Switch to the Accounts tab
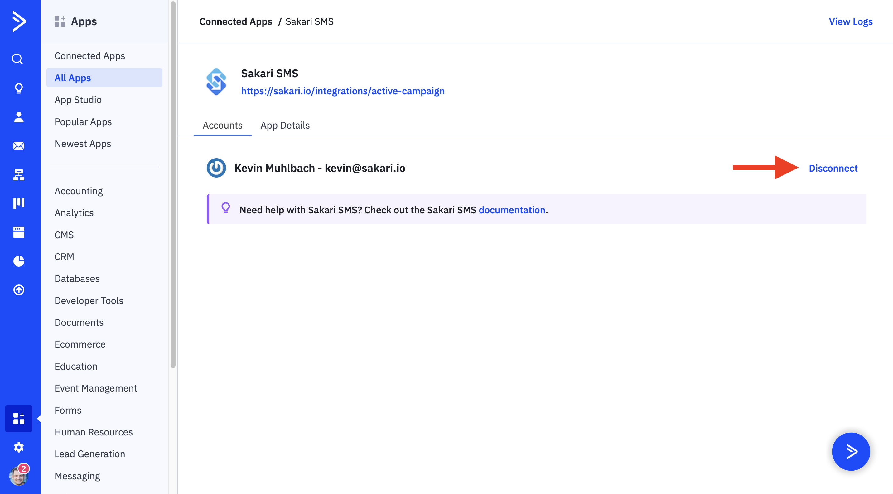This screenshot has width=893, height=494. pos(223,125)
